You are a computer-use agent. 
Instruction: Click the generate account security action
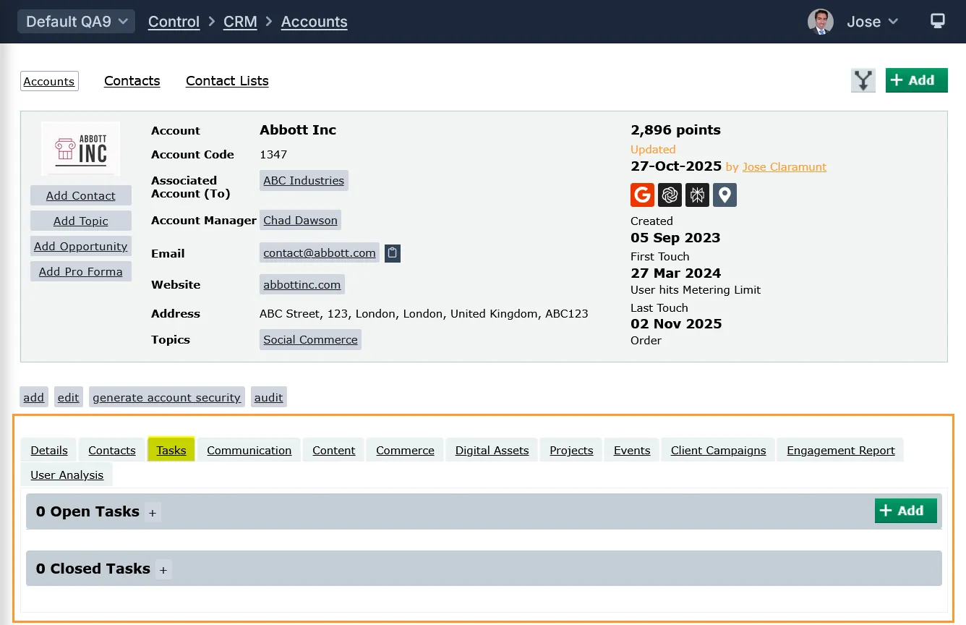tap(166, 397)
